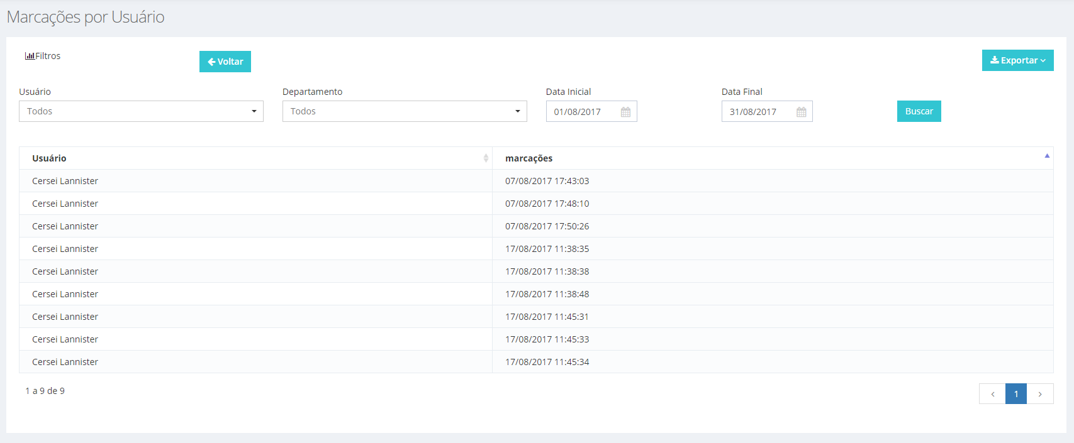1074x443 pixels.
Task: Click the marcações column header
Action: coord(773,158)
